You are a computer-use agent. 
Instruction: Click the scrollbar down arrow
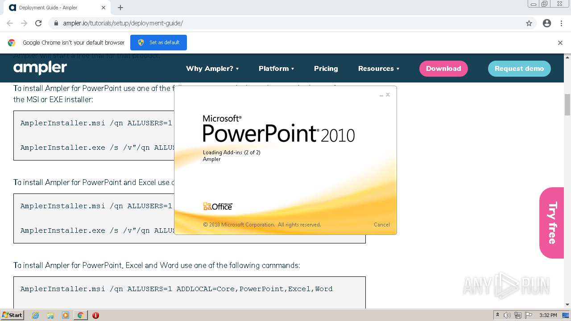coord(567,305)
